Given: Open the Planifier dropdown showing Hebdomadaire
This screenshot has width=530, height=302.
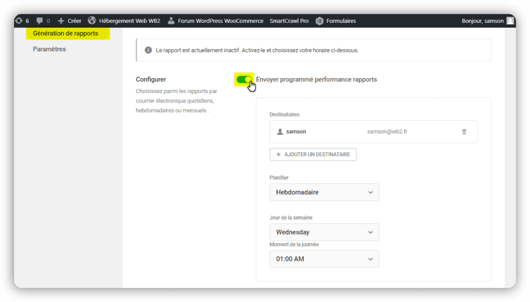Looking at the screenshot, I should 324,192.
